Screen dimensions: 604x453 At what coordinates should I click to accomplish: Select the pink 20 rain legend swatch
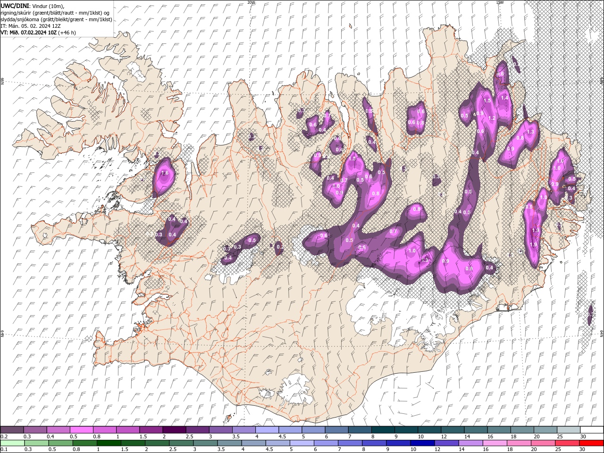[x=543, y=443]
